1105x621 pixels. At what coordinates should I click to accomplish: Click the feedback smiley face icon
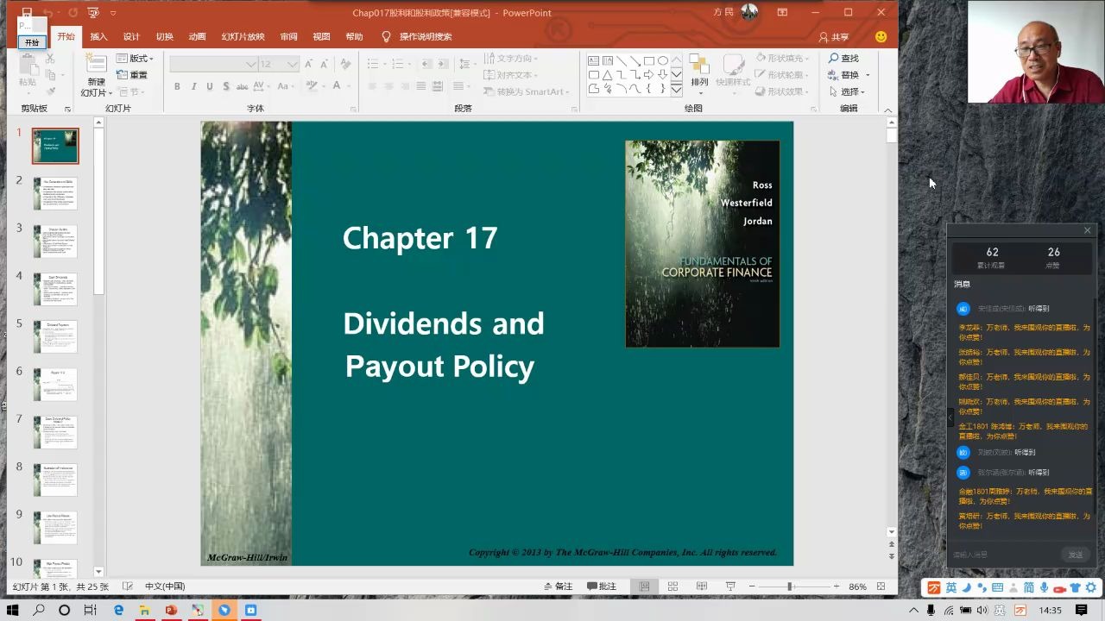tap(881, 37)
